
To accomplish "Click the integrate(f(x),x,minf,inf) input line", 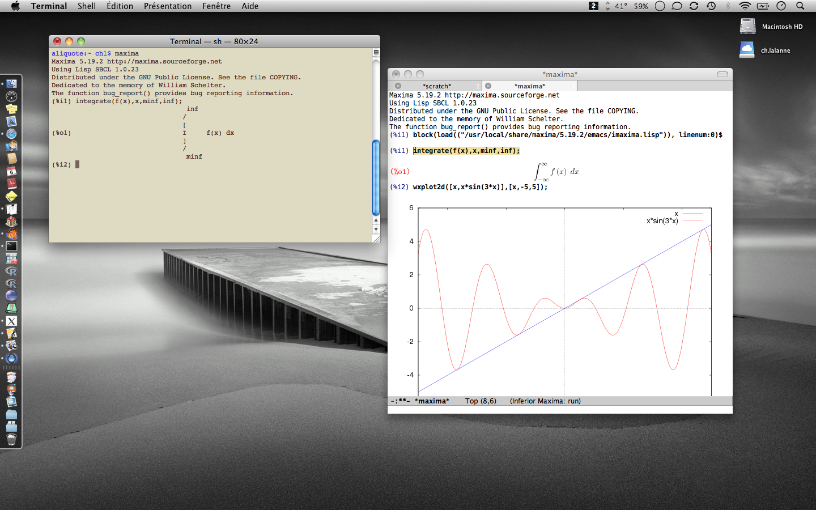I will tap(466, 151).
